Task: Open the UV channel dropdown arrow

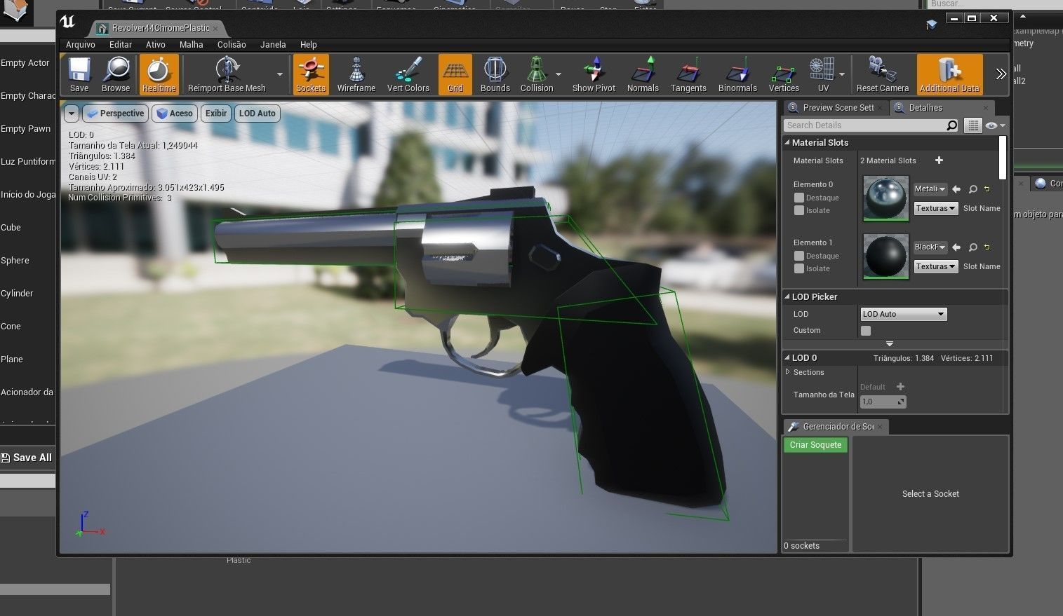Action: coord(842,74)
